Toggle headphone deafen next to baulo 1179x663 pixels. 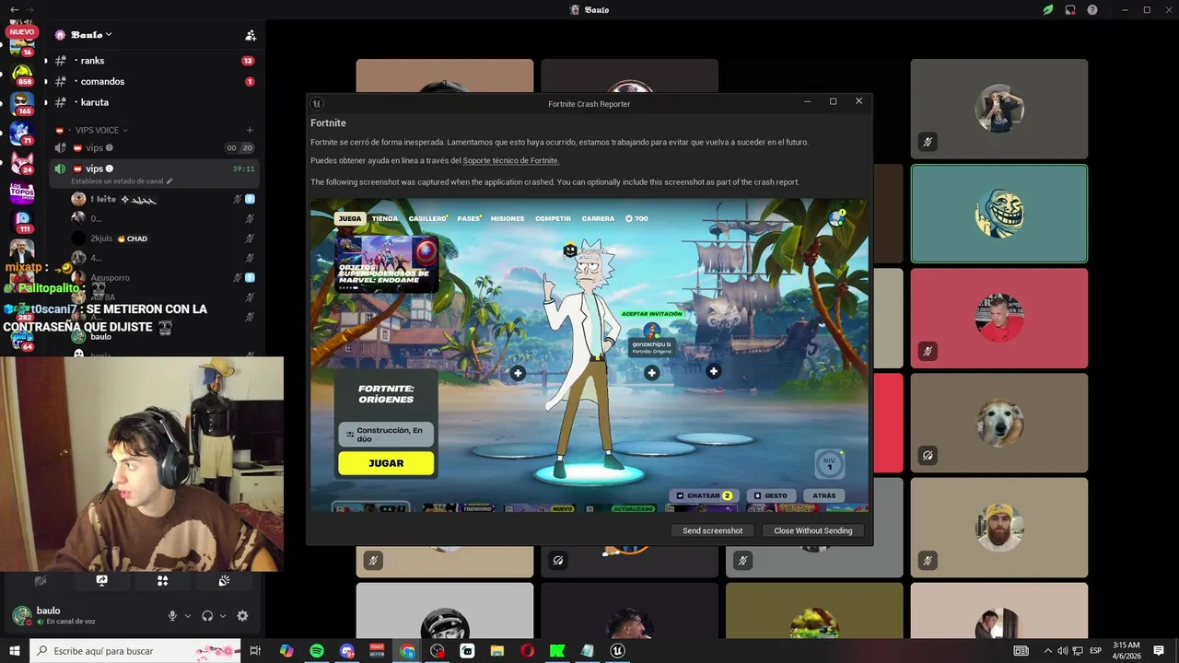pyautogui.click(x=208, y=616)
